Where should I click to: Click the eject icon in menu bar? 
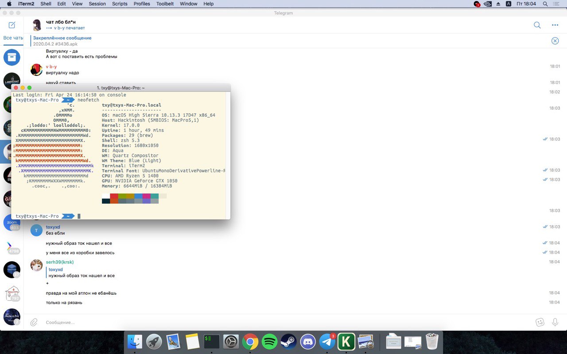coord(498,4)
